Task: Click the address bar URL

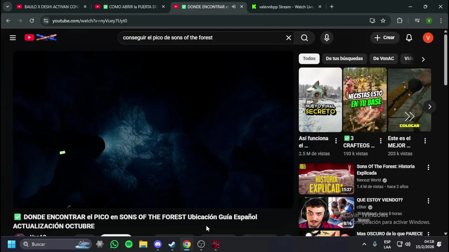Action: coord(89,21)
